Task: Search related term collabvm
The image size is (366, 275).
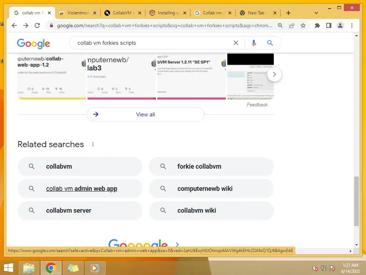Action: click(x=80, y=167)
